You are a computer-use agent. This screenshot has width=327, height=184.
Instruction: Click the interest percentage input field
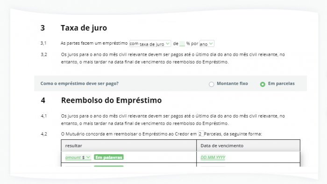point(182,44)
